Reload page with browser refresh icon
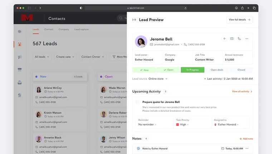This screenshot has width=272, height=154. [x=185, y=8]
